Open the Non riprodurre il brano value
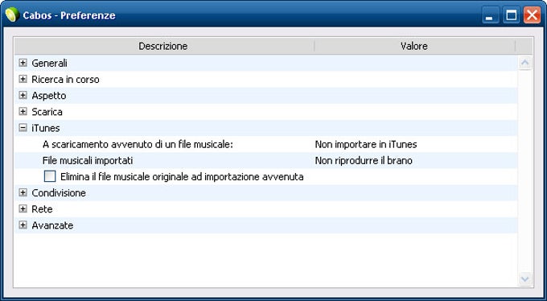This screenshot has width=547, height=301. pos(364,161)
